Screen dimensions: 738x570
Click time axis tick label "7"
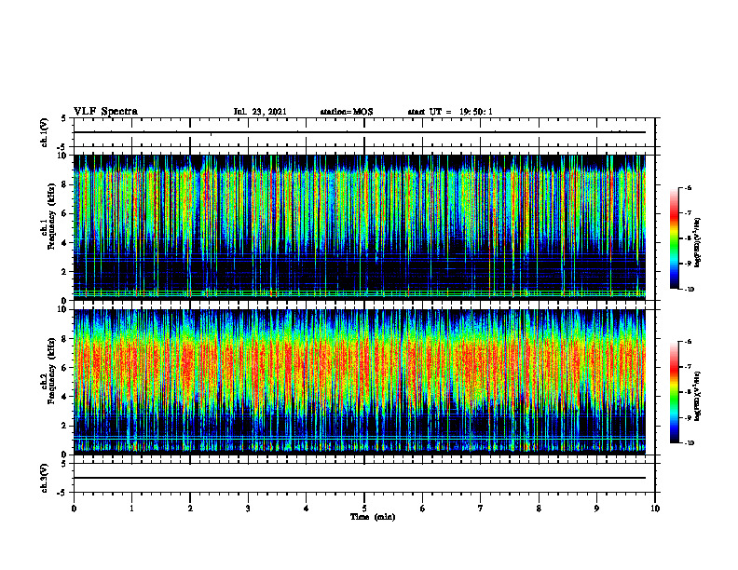pos(481,509)
